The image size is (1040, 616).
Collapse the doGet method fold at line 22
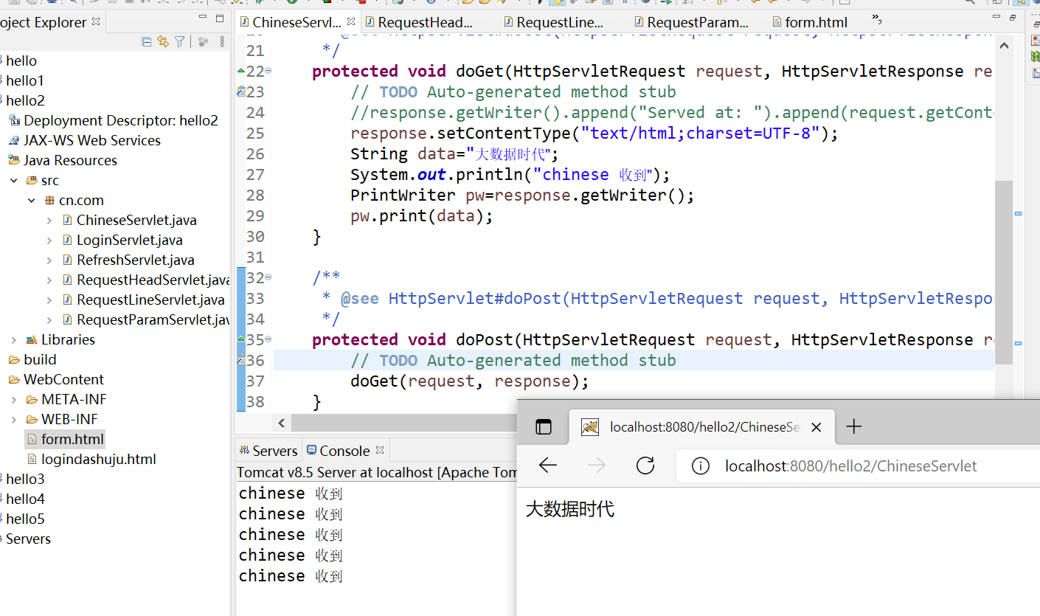(268, 71)
